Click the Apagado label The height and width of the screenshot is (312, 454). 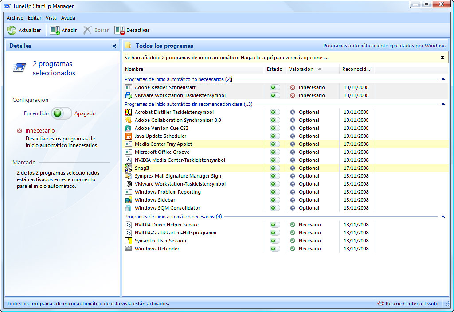click(x=85, y=113)
